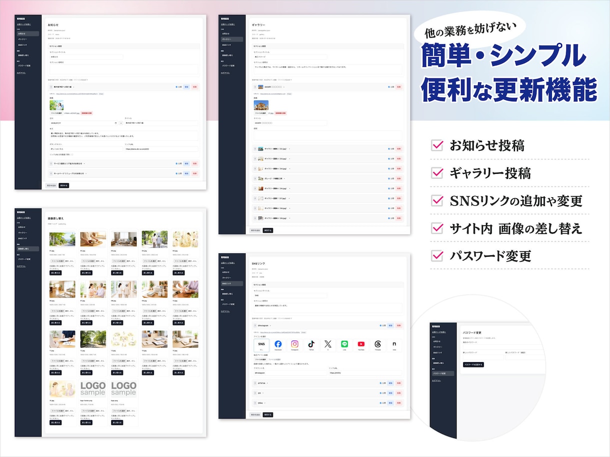Screen dimensions: 610x457
Task: Click the 01.jpg house image thumbnail
Action: (62, 239)
